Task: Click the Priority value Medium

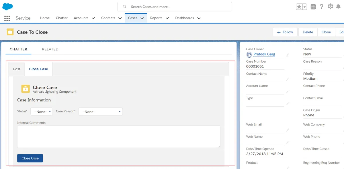Action: (310, 79)
